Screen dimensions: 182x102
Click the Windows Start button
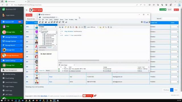[2, 101]
